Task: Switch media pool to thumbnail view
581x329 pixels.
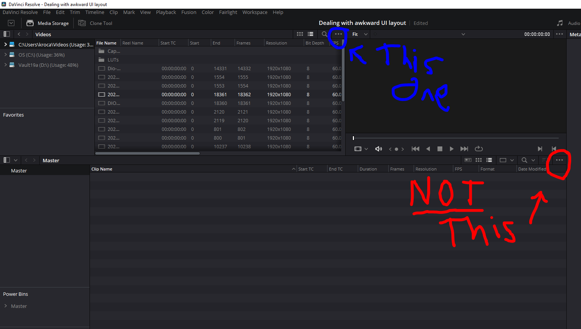Action: click(x=479, y=160)
